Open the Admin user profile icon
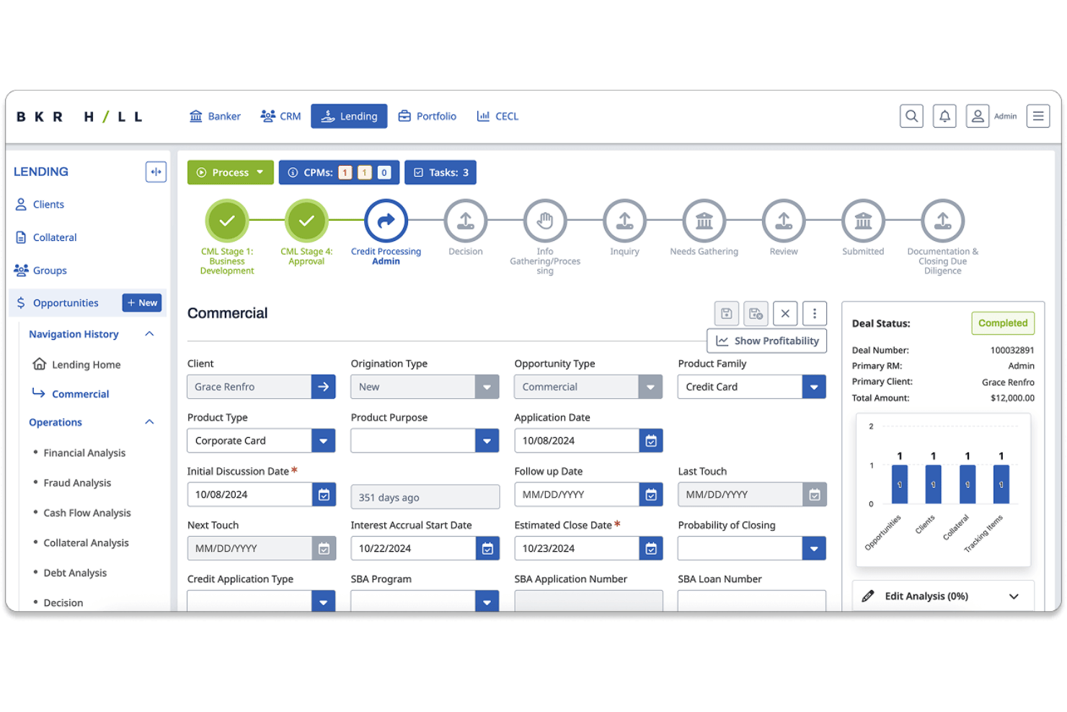The height and width of the screenshot is (712, 1067). [978, 116]
